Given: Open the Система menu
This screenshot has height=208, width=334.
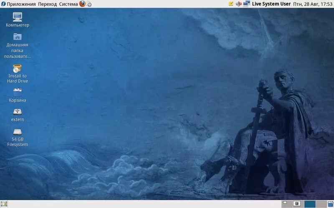Looking at the screenshot, I should click(68, 4).
